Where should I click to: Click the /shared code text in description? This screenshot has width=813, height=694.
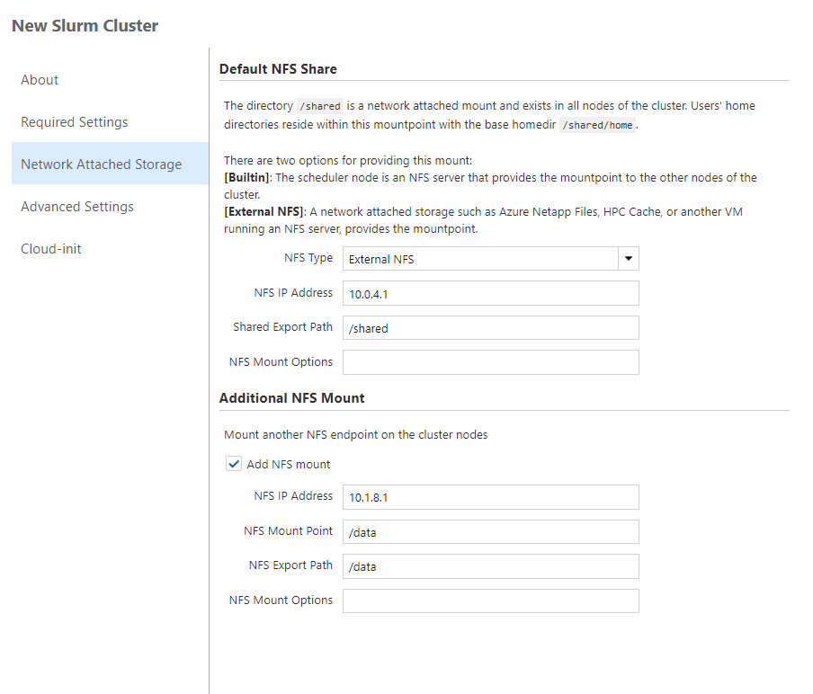tap(320, 106)
